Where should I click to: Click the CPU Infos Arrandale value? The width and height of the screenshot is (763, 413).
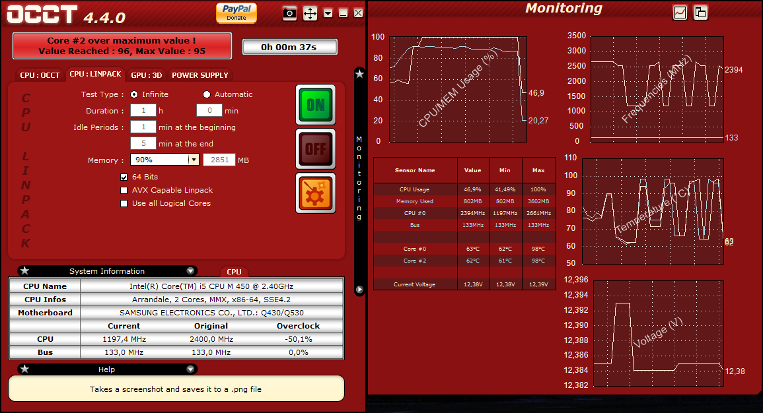(211, 300)
